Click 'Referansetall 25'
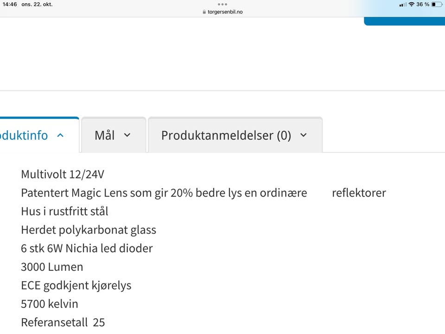The height and width of the screenshot is (334, 445). [x=63, y=323]
